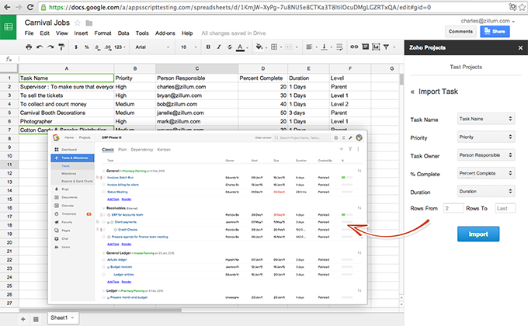Open the Add-ons menu

165,34
